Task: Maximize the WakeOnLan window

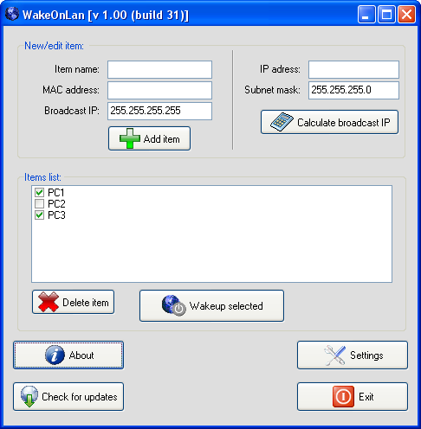Action: tap(386, 14)
